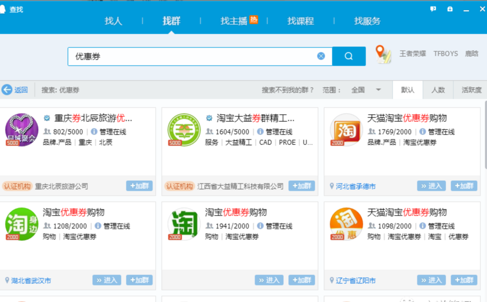Viewport: 487px width, 302px height.
Task: Click +加群 on 辽宁省辽阳市 group card
Action: pos(464,280)
